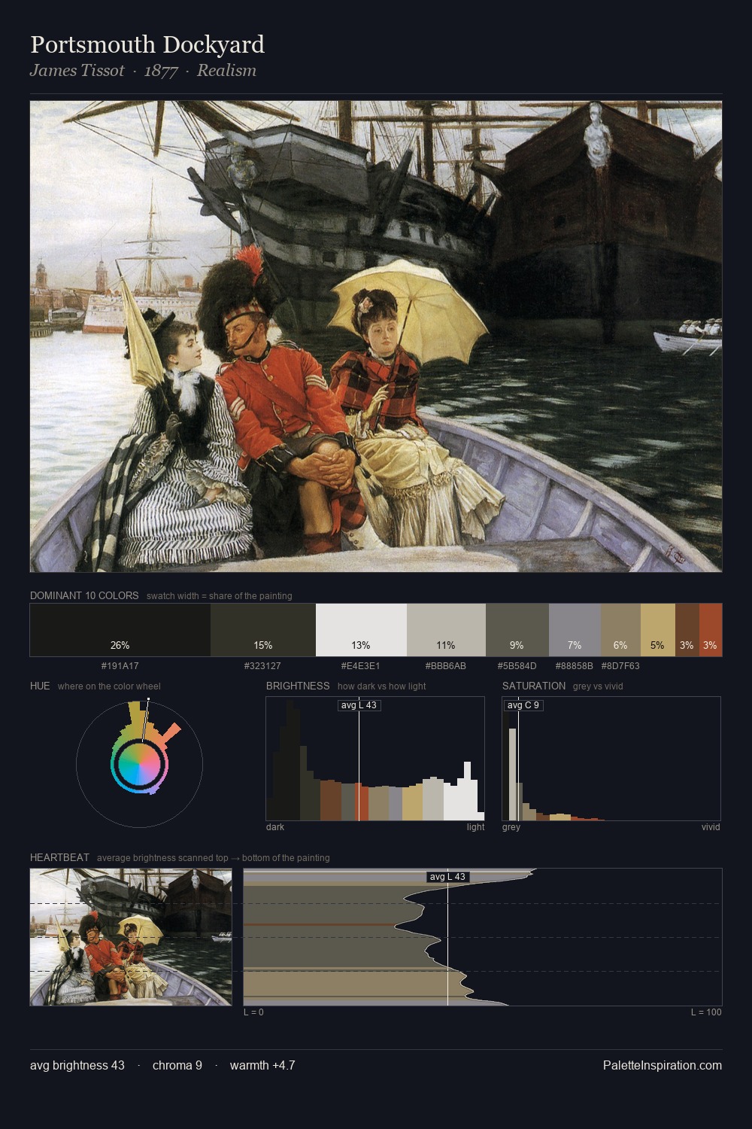Click 'swatch width = share of the painting' note

pyautogui.click(x=220, y=596)
